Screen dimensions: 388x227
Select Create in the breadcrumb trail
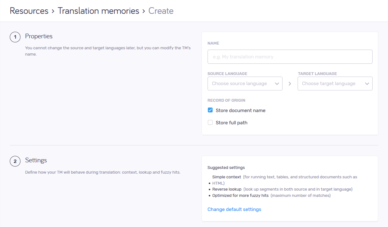161,11
